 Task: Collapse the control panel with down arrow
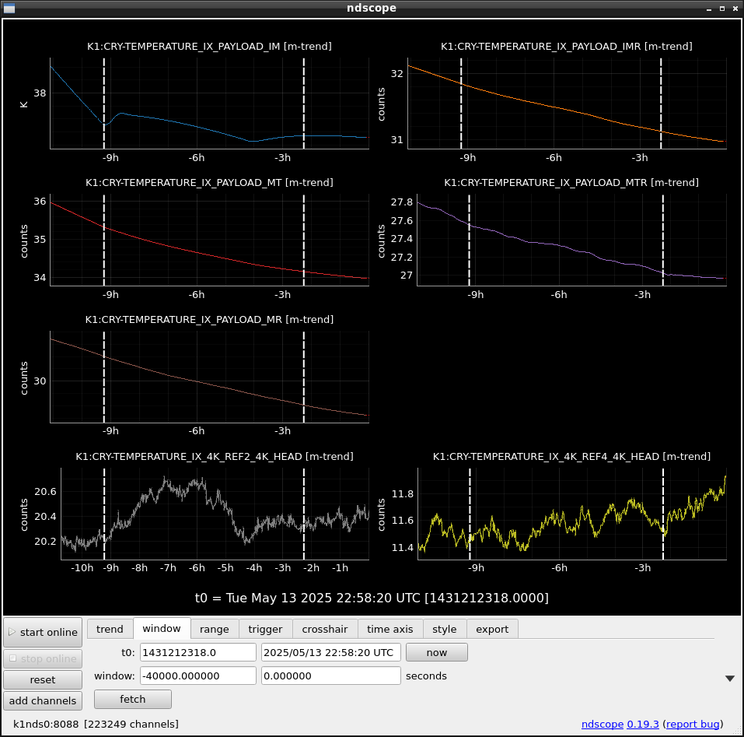(x=730, y=679)
